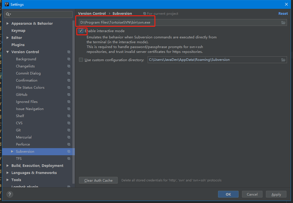Browse for svn.exe using folder icon
This screenshot has width=293, height=203.
click(x=283, y=22)
